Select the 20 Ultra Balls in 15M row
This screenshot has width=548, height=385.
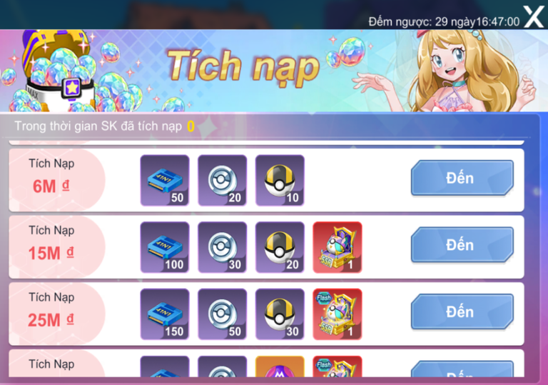280,247
